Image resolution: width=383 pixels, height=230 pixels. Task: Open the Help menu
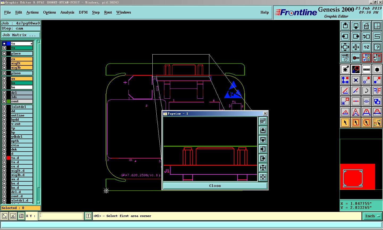point(265,12)
